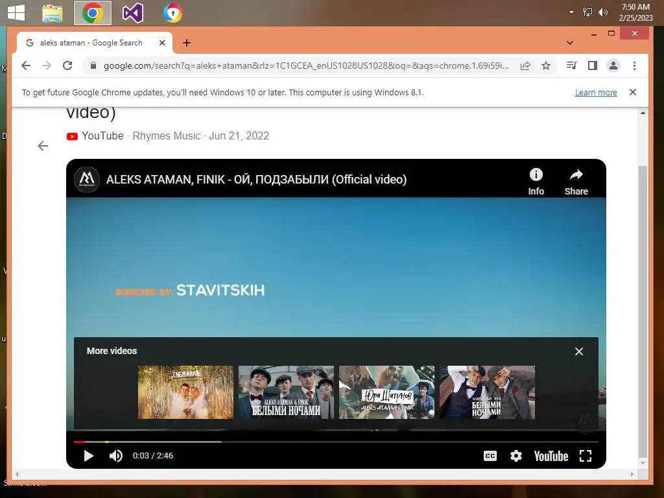Toggle closed captions with the CC button

(x=490, y=456)
